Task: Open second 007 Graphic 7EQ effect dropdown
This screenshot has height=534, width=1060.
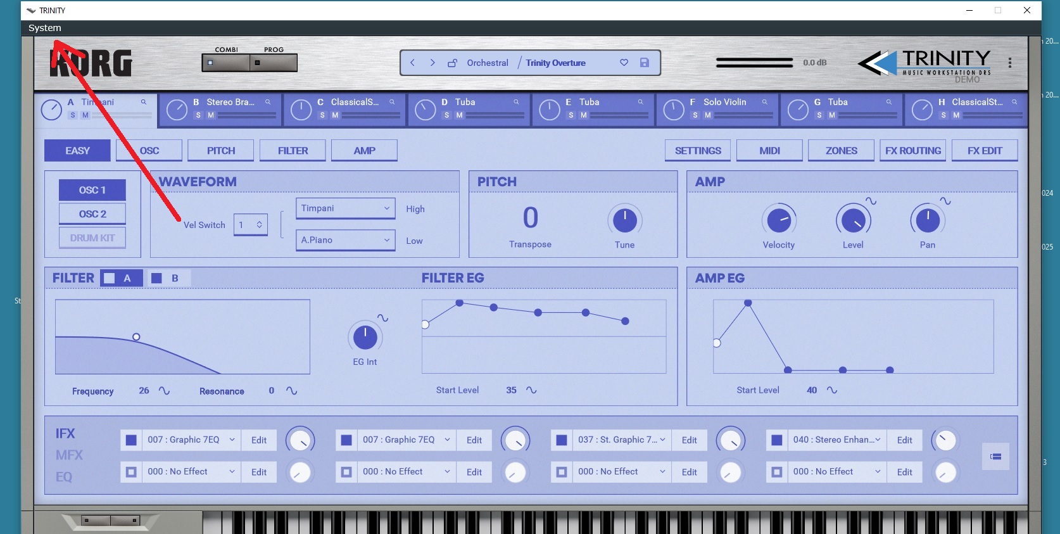Action: (x=406, y=440)
